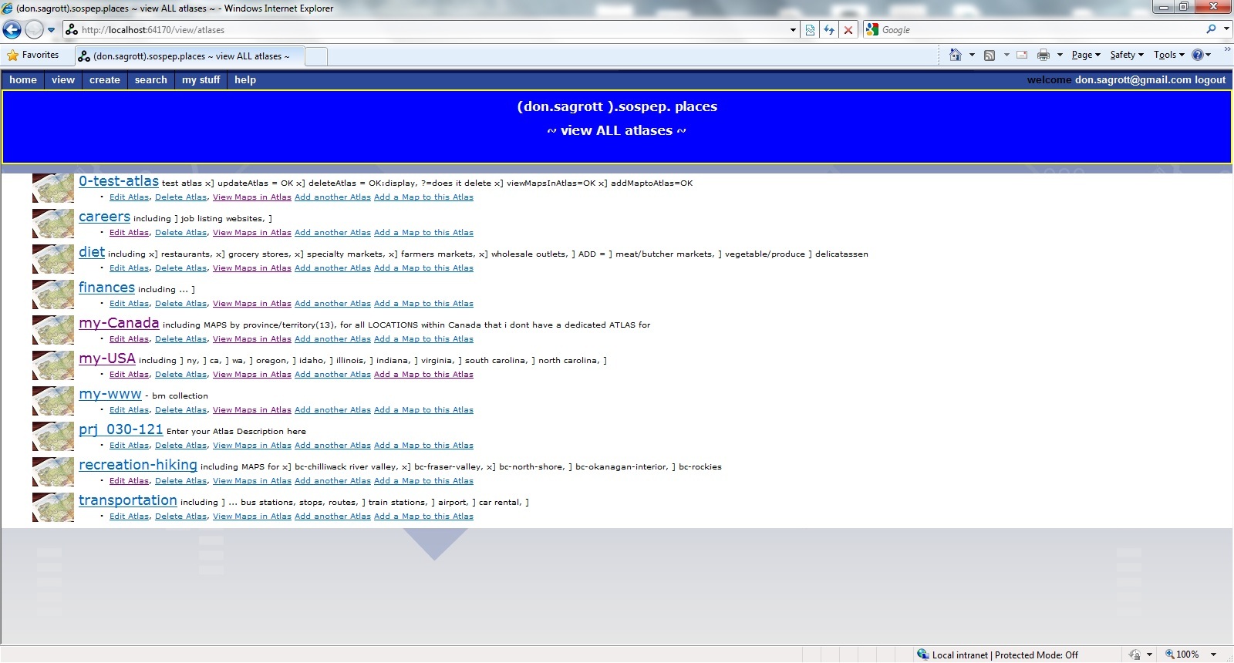Click in the Google search box
Image resolution: width=1234 pixels, height=663 pixels.
point(1041,29)
